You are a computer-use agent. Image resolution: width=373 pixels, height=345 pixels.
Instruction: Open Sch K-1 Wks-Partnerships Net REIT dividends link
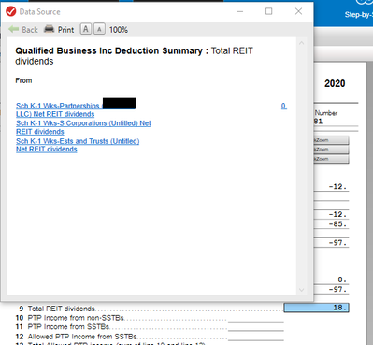76,109
